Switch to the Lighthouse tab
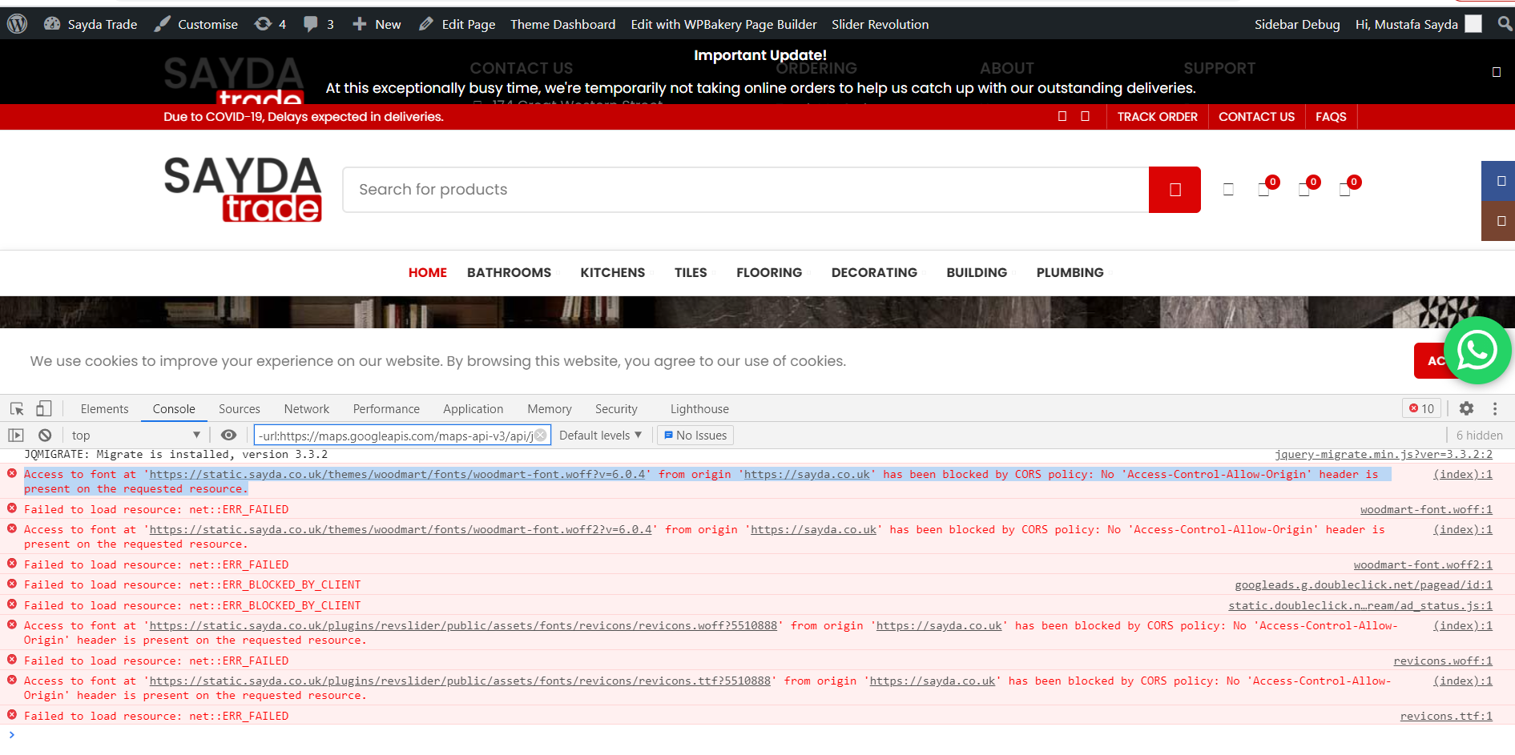Screen dimensions: 1515x755 [699, 409]
